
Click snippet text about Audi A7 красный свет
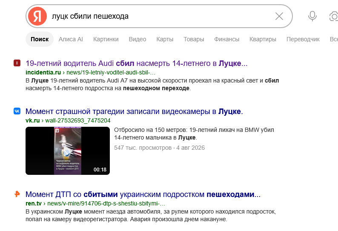pyautogui.click(x=152, y=84)
